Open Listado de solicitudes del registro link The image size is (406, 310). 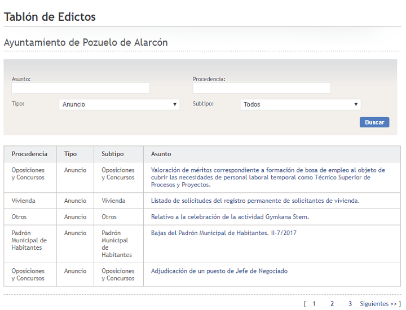255,201
